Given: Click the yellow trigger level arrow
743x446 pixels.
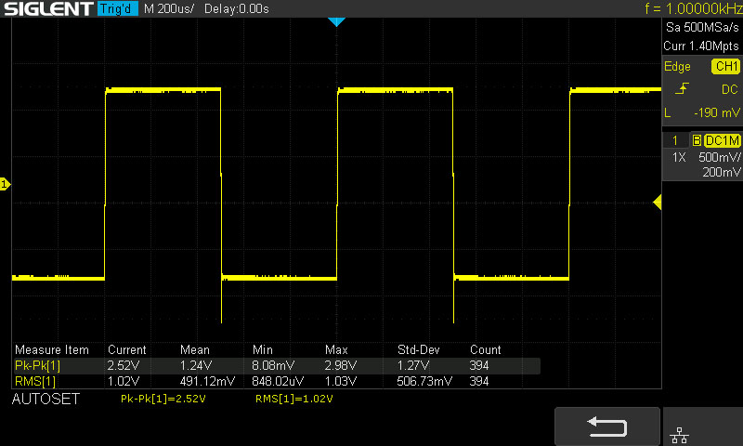Looking at the screenshot, I should pyautogui.click(x=658, y=203).
